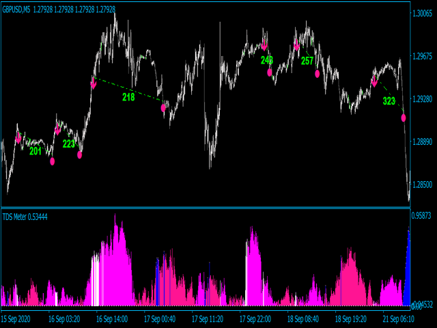Screen dimensions: 437x328
Task: Click the green 257 pip label
Action: click(307, 61)
